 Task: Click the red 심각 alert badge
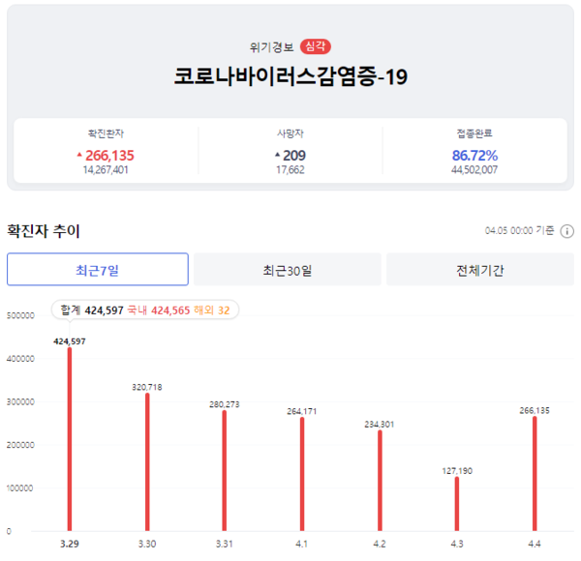tap(316, 46)
